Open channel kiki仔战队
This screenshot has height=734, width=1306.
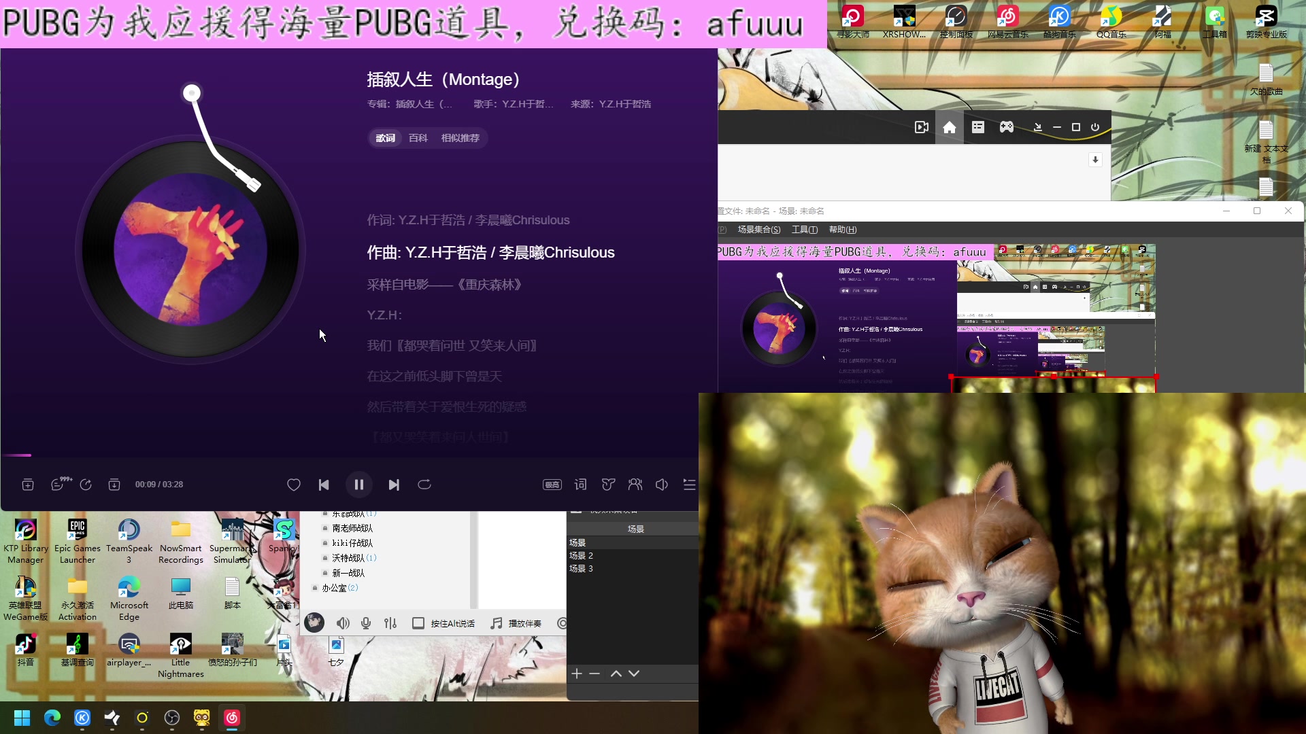tap(352, 543)
